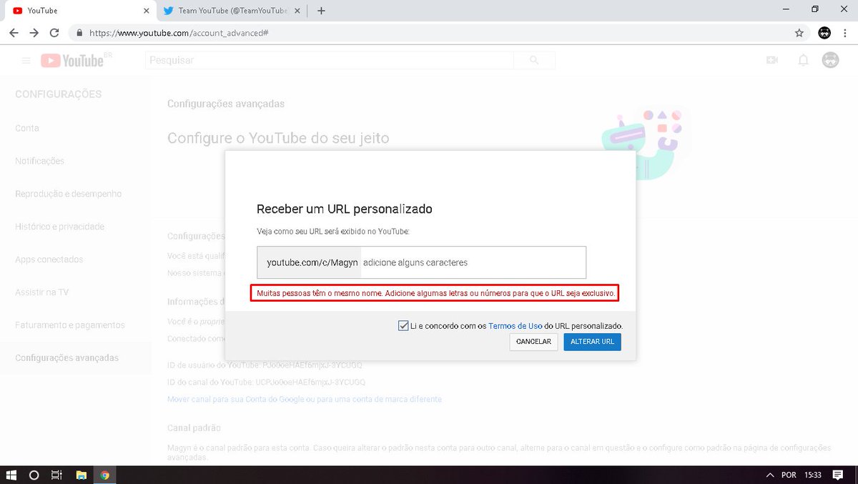Viewport: 858px width, 484px height.
Task: Open Task View in the taskbar
Action: [x=56, y=475]
